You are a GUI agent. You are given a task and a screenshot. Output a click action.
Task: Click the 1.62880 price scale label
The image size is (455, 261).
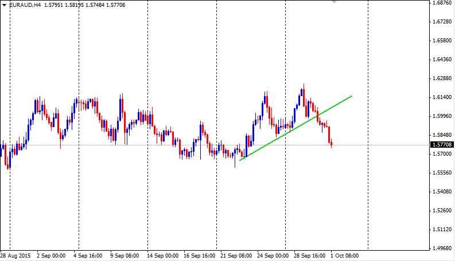(x=442, y=78)
